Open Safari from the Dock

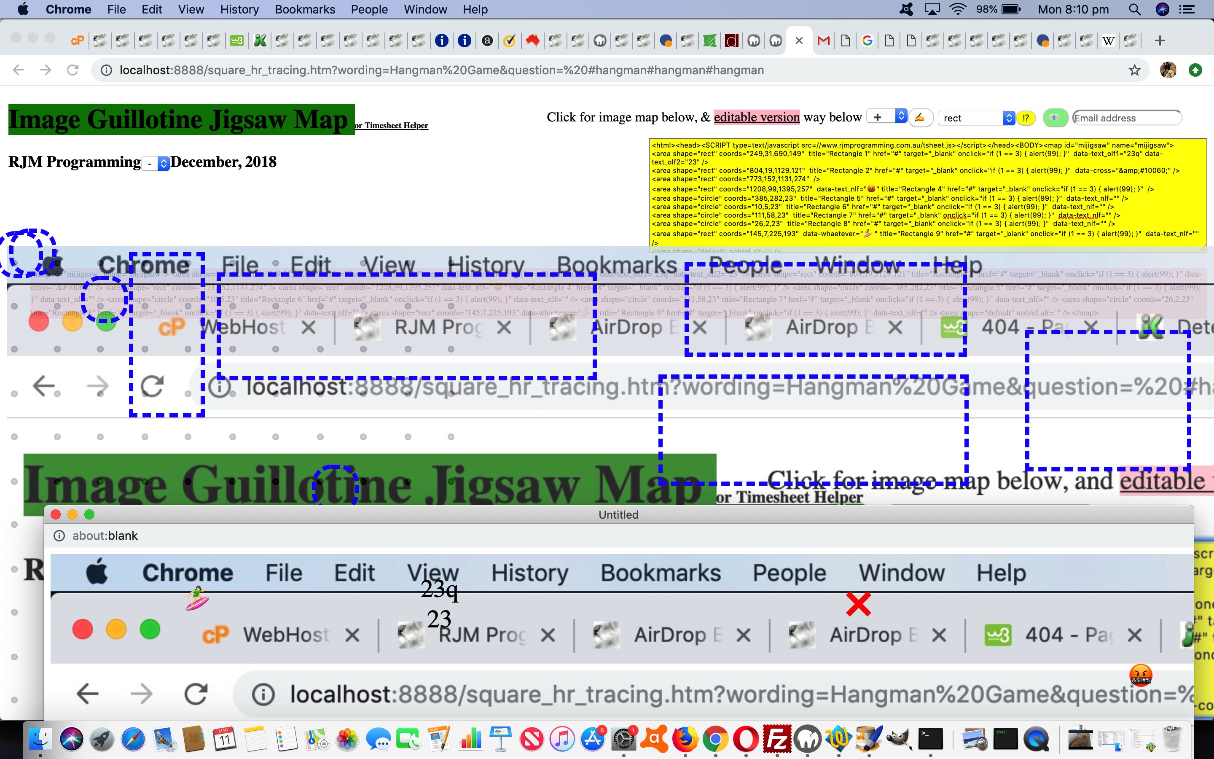tap(133, 739)
